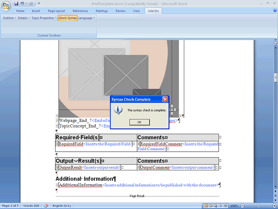Click Next Page double-arrow button
The image size is (278, 209).
[275, 200]
